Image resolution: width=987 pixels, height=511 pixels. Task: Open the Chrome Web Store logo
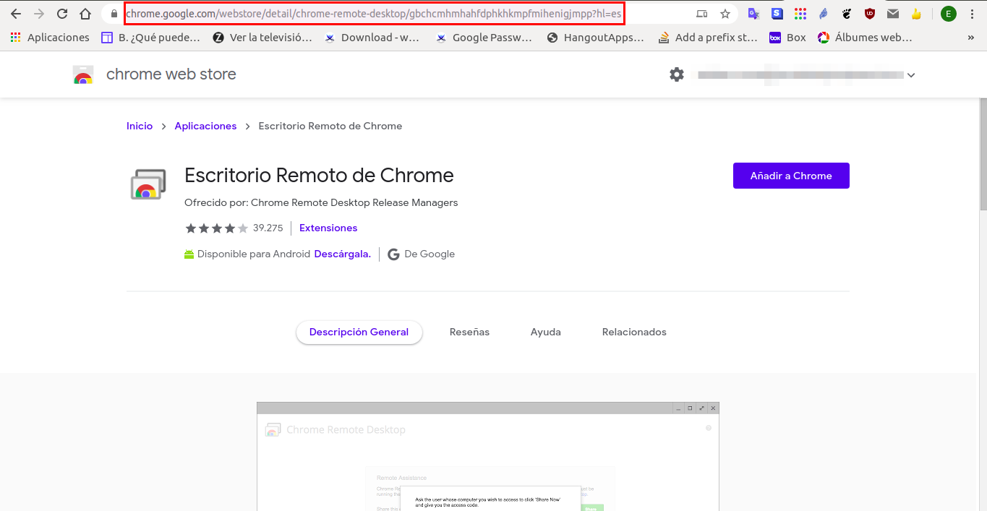(83, 74)
